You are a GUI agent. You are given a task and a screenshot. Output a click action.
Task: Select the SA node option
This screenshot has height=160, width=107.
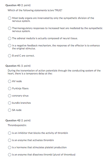[10, 110]
